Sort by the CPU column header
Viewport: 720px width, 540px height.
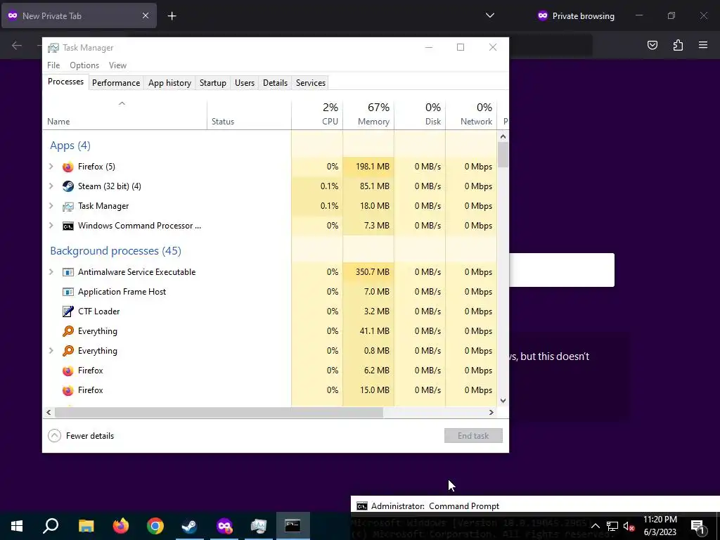317,114
